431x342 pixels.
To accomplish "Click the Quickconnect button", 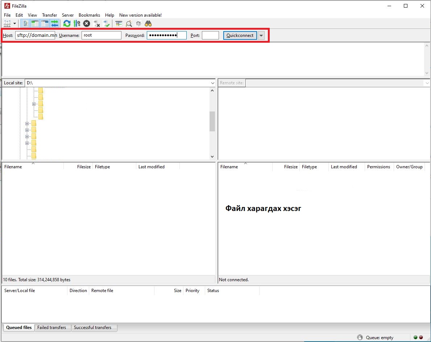I will 240,35.
